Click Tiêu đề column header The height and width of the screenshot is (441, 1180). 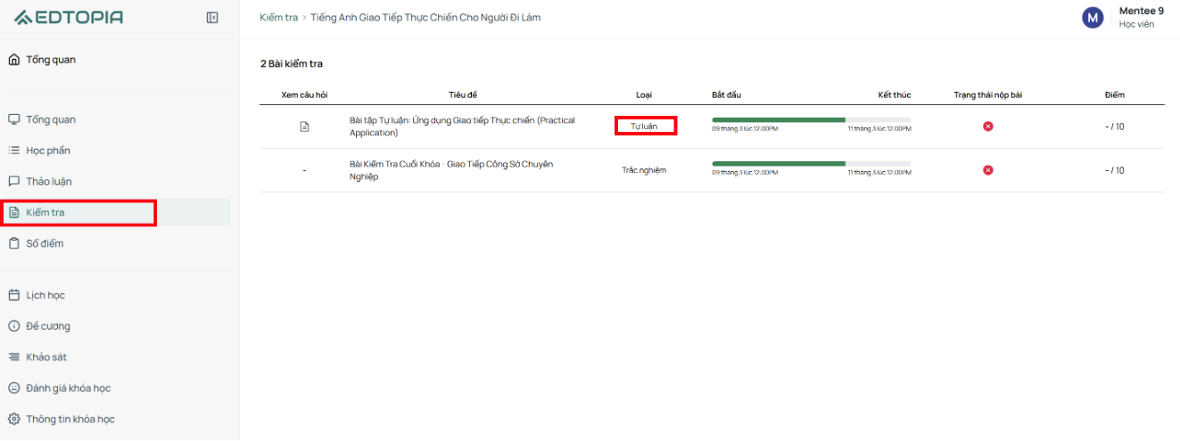click(x=463, y=94)
